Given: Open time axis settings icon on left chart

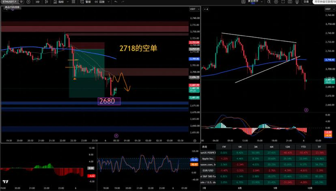Looking at the screenshot, I should tap(195, 141).
